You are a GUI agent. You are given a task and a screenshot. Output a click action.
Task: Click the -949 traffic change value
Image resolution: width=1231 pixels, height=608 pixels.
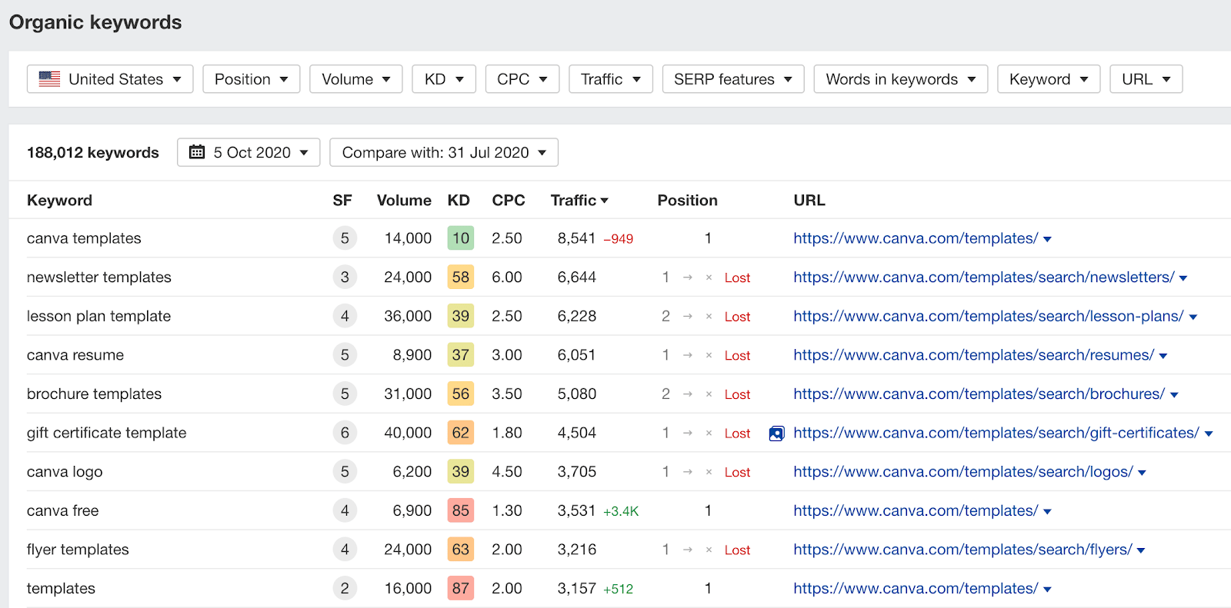(x=619, y=239)
